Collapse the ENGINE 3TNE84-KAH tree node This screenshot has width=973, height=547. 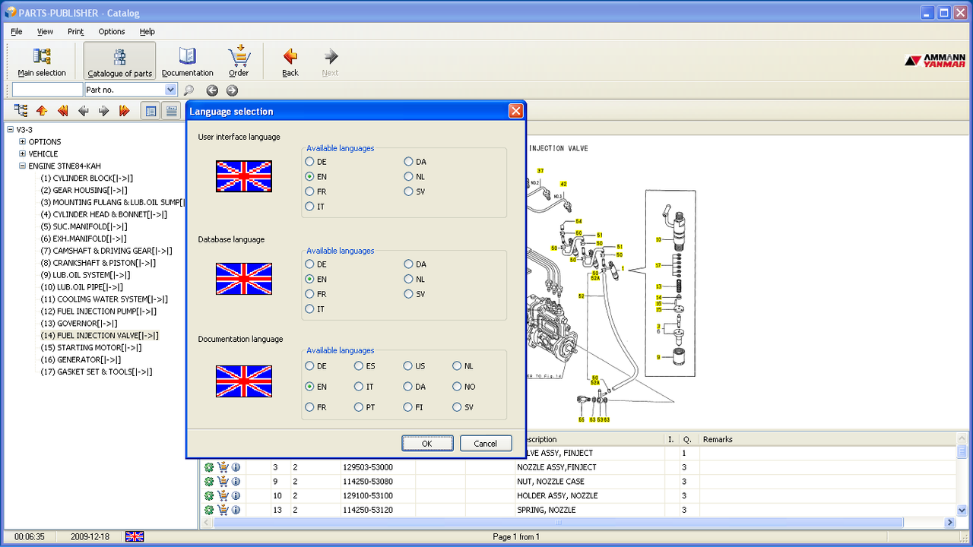click(23, 166)
